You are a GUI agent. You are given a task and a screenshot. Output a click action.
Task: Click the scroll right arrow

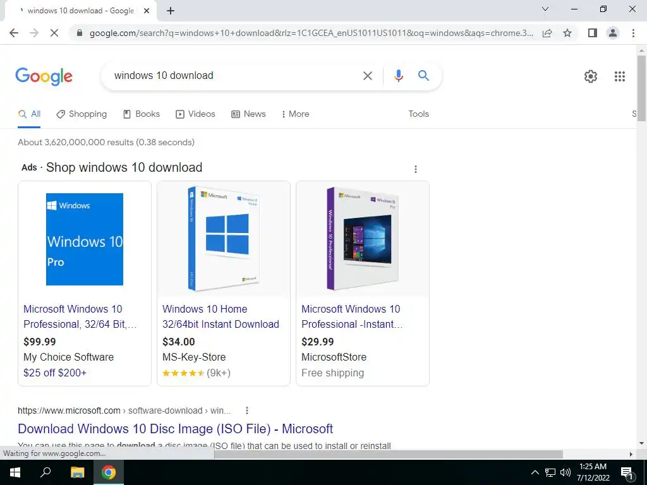[x=631, y=454]
